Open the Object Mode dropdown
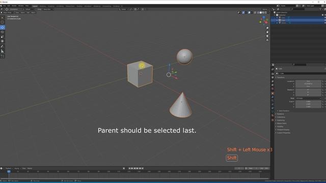This screenshot has width=326, height=183. (7, 13)
